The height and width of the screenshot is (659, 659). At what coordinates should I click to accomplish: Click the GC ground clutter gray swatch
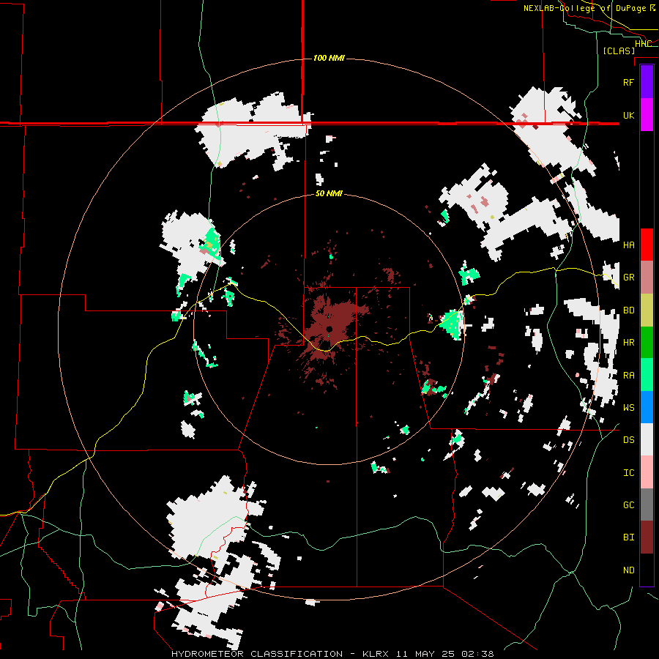[647, 505]
